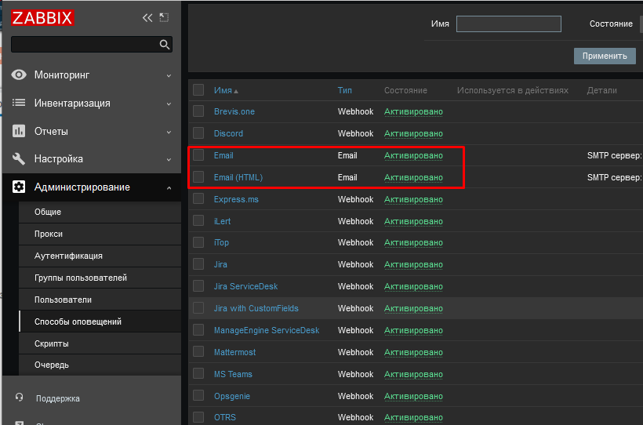
Task: Click the search magnifier icon
Action: click(165, 45)
